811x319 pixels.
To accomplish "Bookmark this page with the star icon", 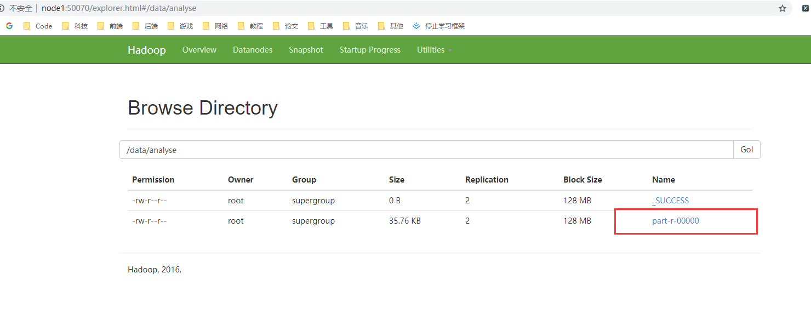I will click(783, 8).
